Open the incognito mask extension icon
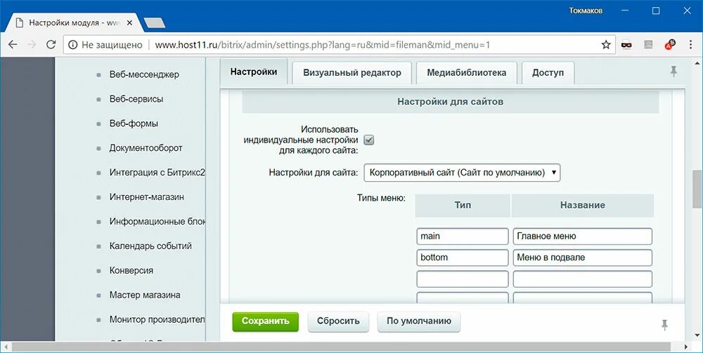Image resolution: width=703 pixels, height=353 pixels. click(x=627, y=45)
